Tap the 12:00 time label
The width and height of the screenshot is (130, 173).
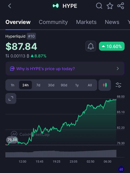tap(22, 162)
